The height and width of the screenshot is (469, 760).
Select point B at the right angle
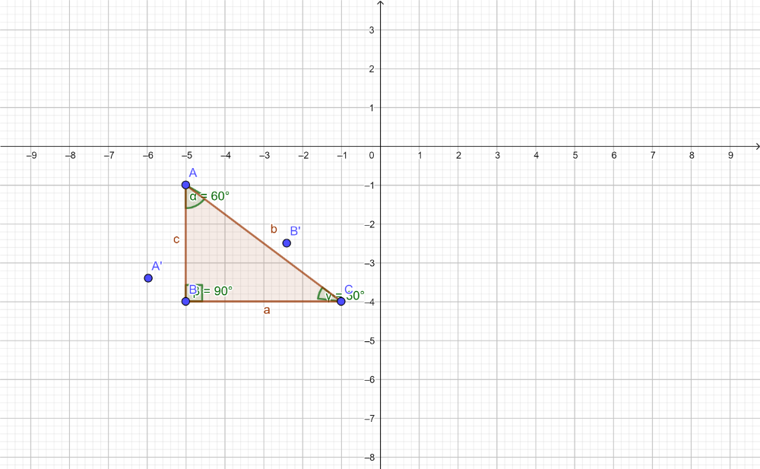tap(185, 301)
